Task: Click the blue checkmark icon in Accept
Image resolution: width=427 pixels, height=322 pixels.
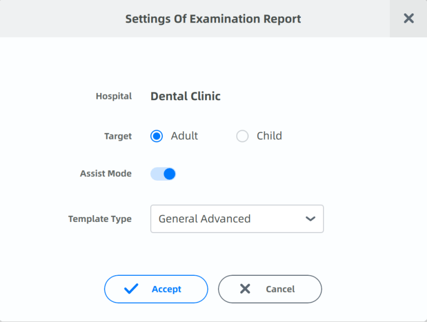Action: [x=131, y=289]
